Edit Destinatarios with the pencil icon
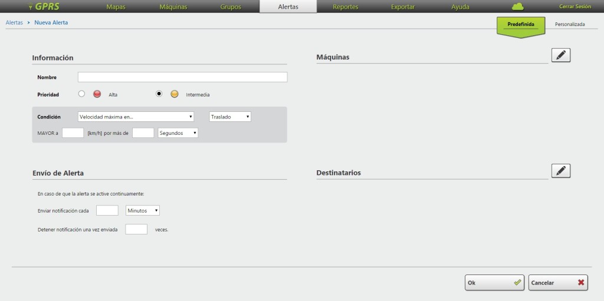This screenshot has height=301, width=604. [561, 171]
